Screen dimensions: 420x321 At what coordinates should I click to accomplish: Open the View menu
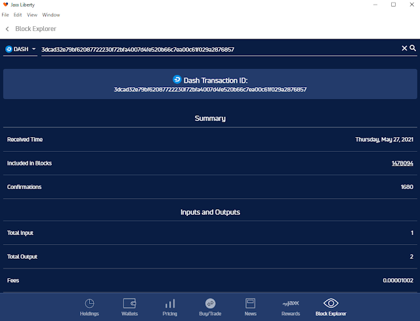(x=32, y=15)
